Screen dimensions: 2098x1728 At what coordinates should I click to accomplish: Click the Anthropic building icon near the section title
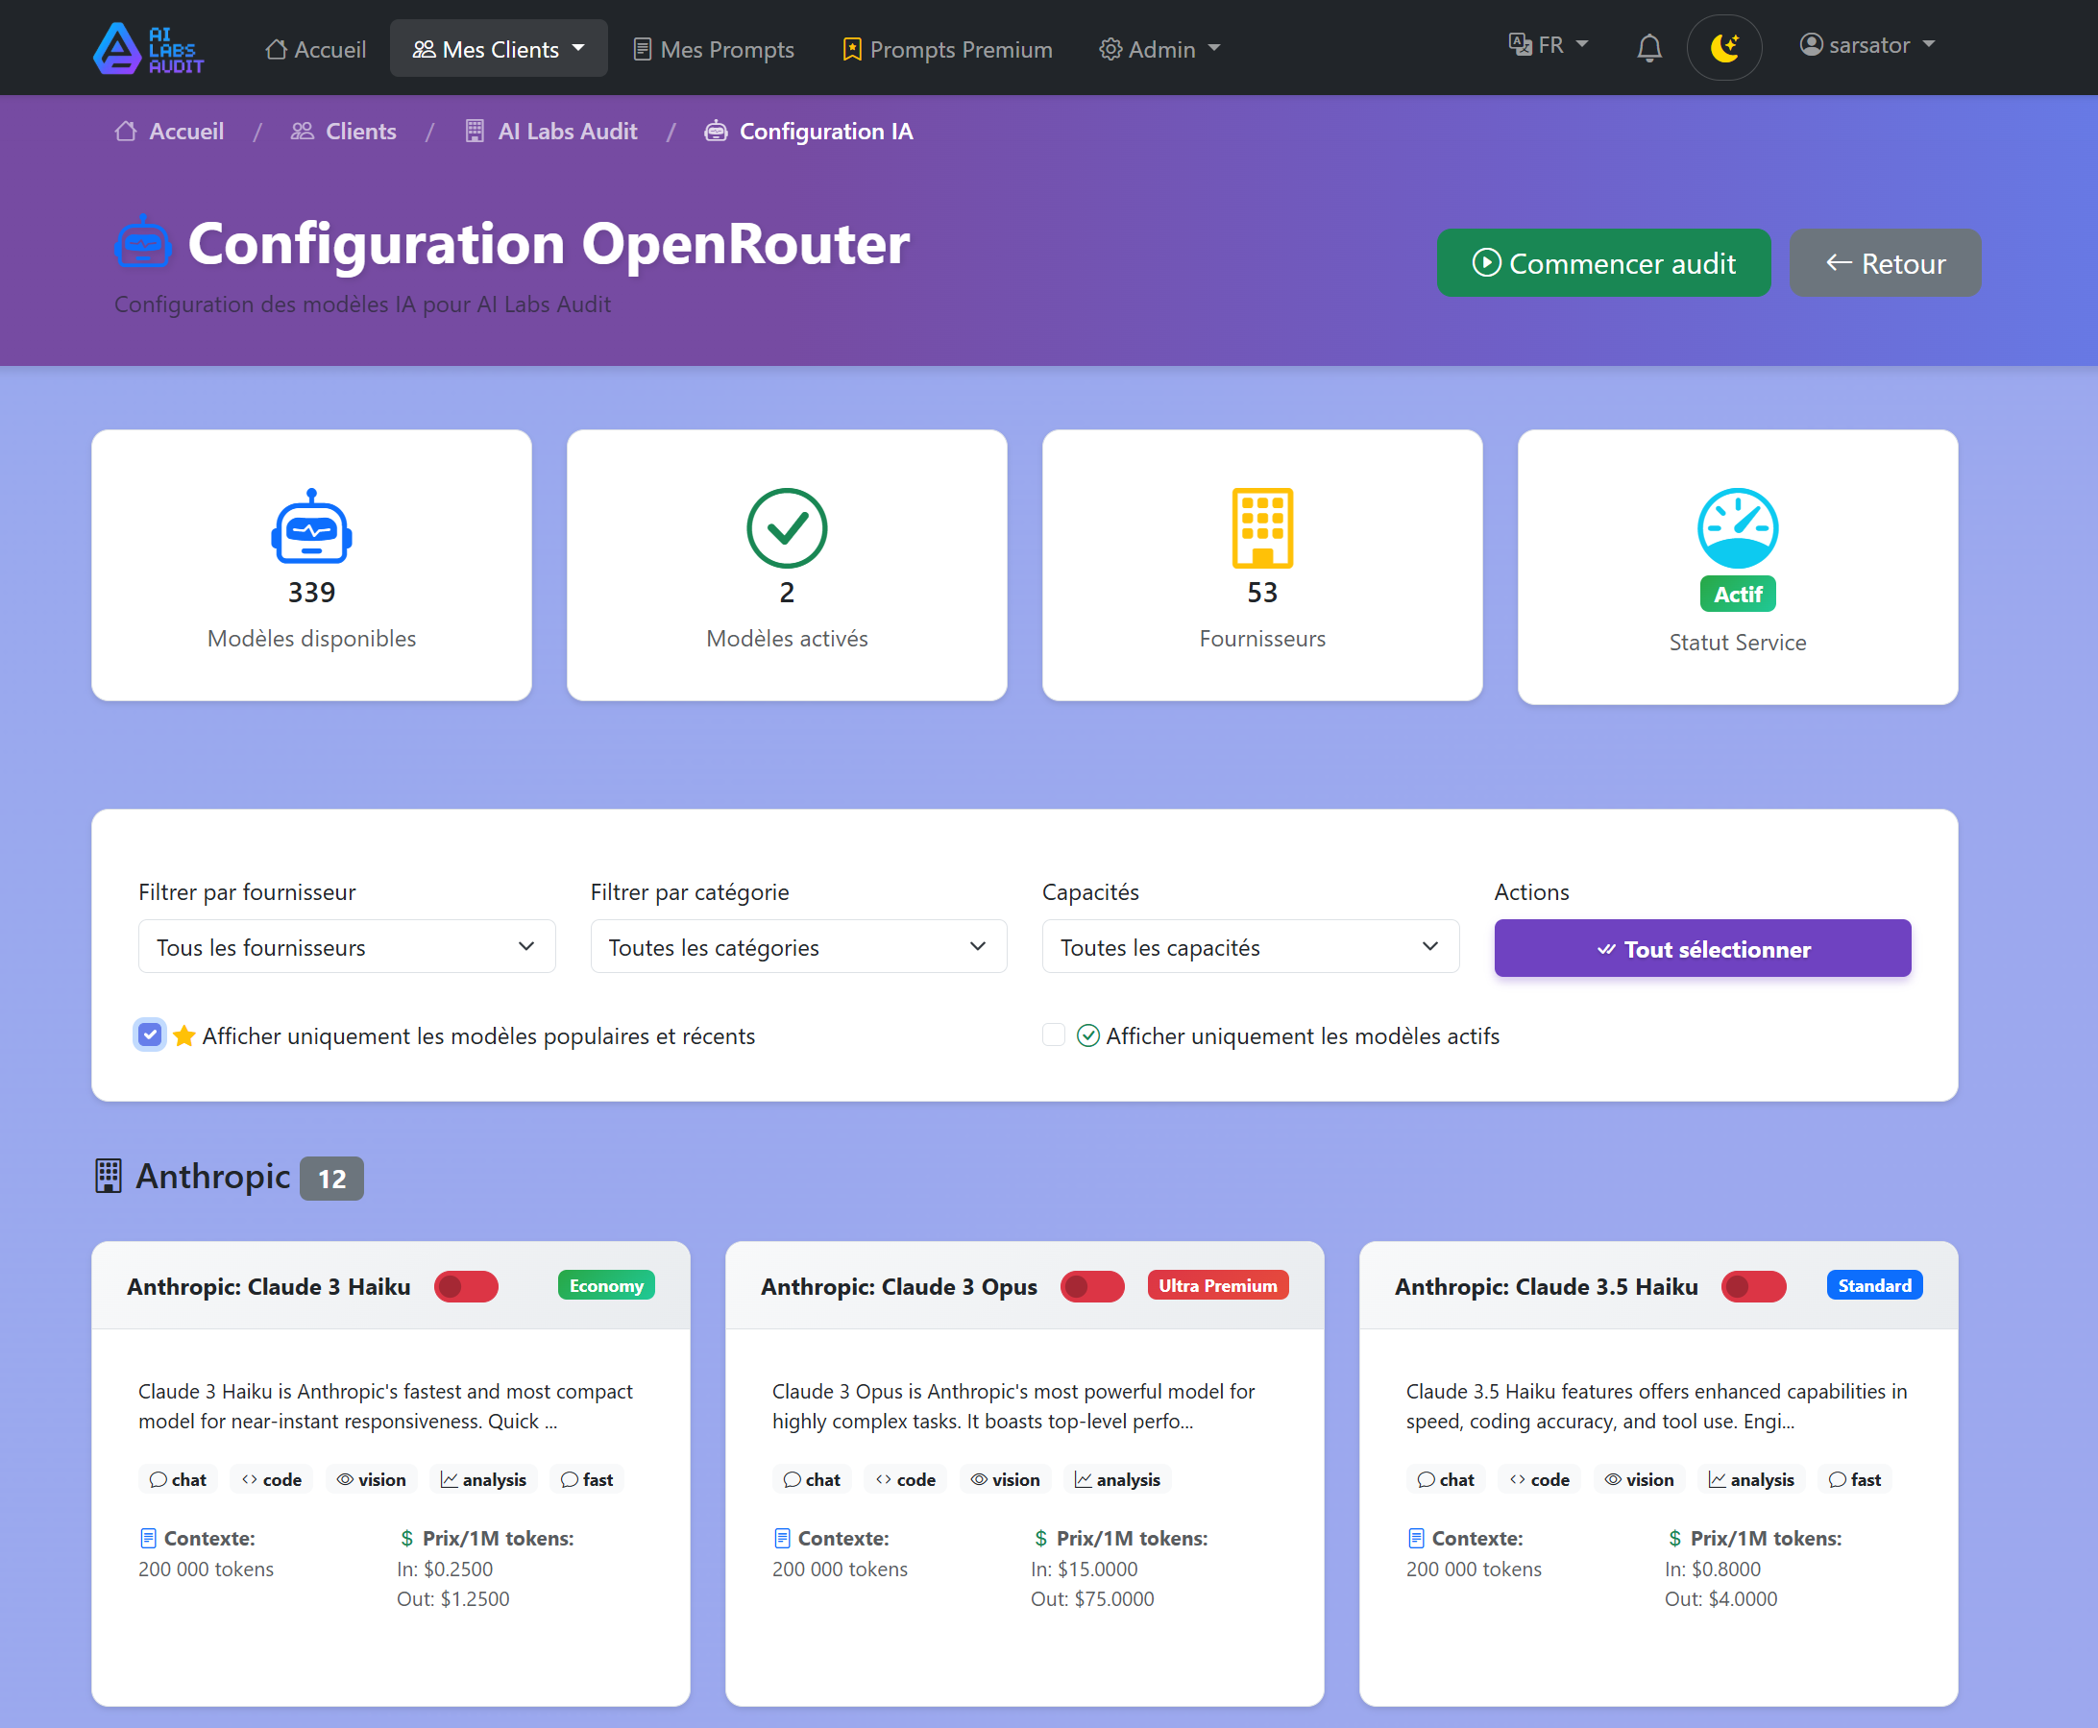click(x=109, y=1177)
